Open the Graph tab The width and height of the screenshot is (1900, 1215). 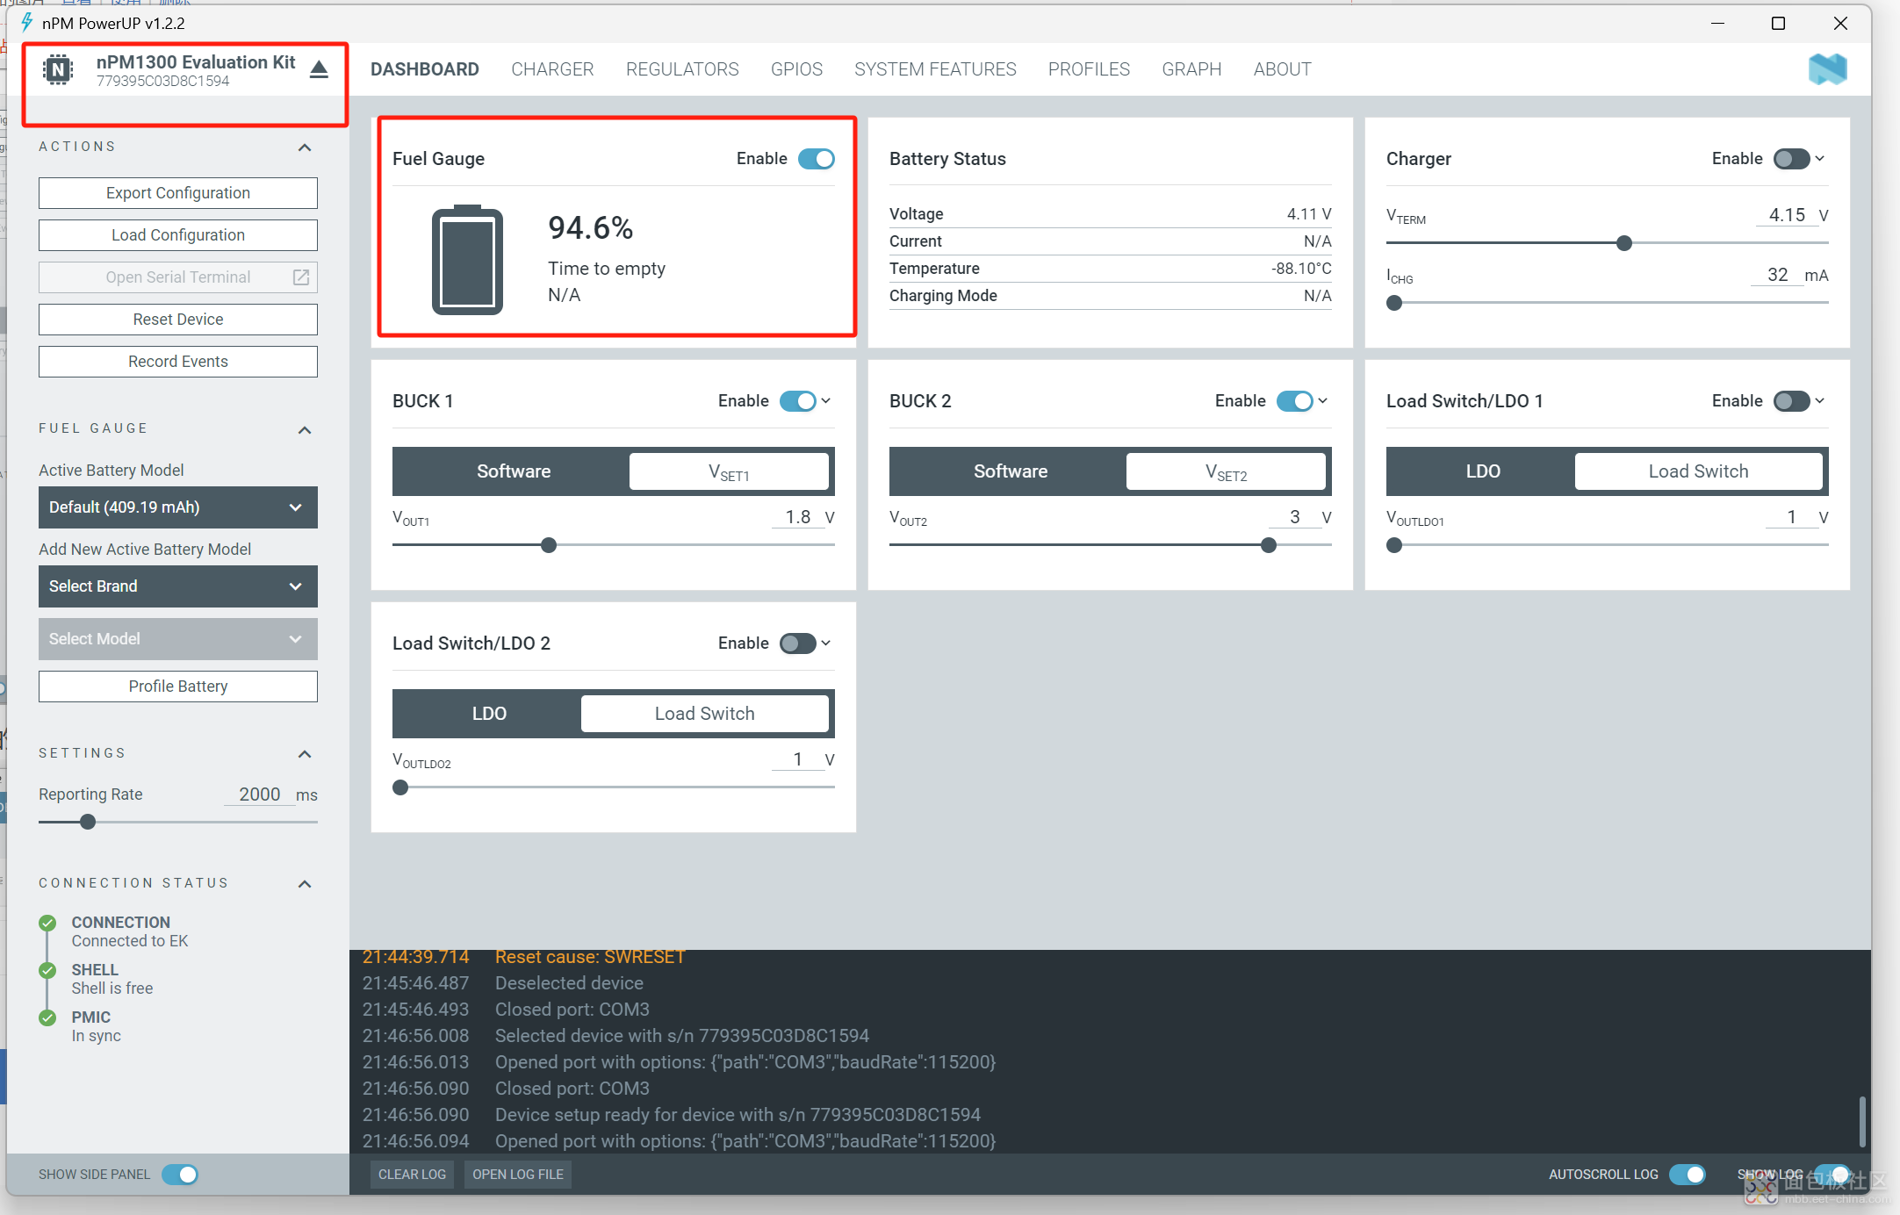[x=1191, y=69]
